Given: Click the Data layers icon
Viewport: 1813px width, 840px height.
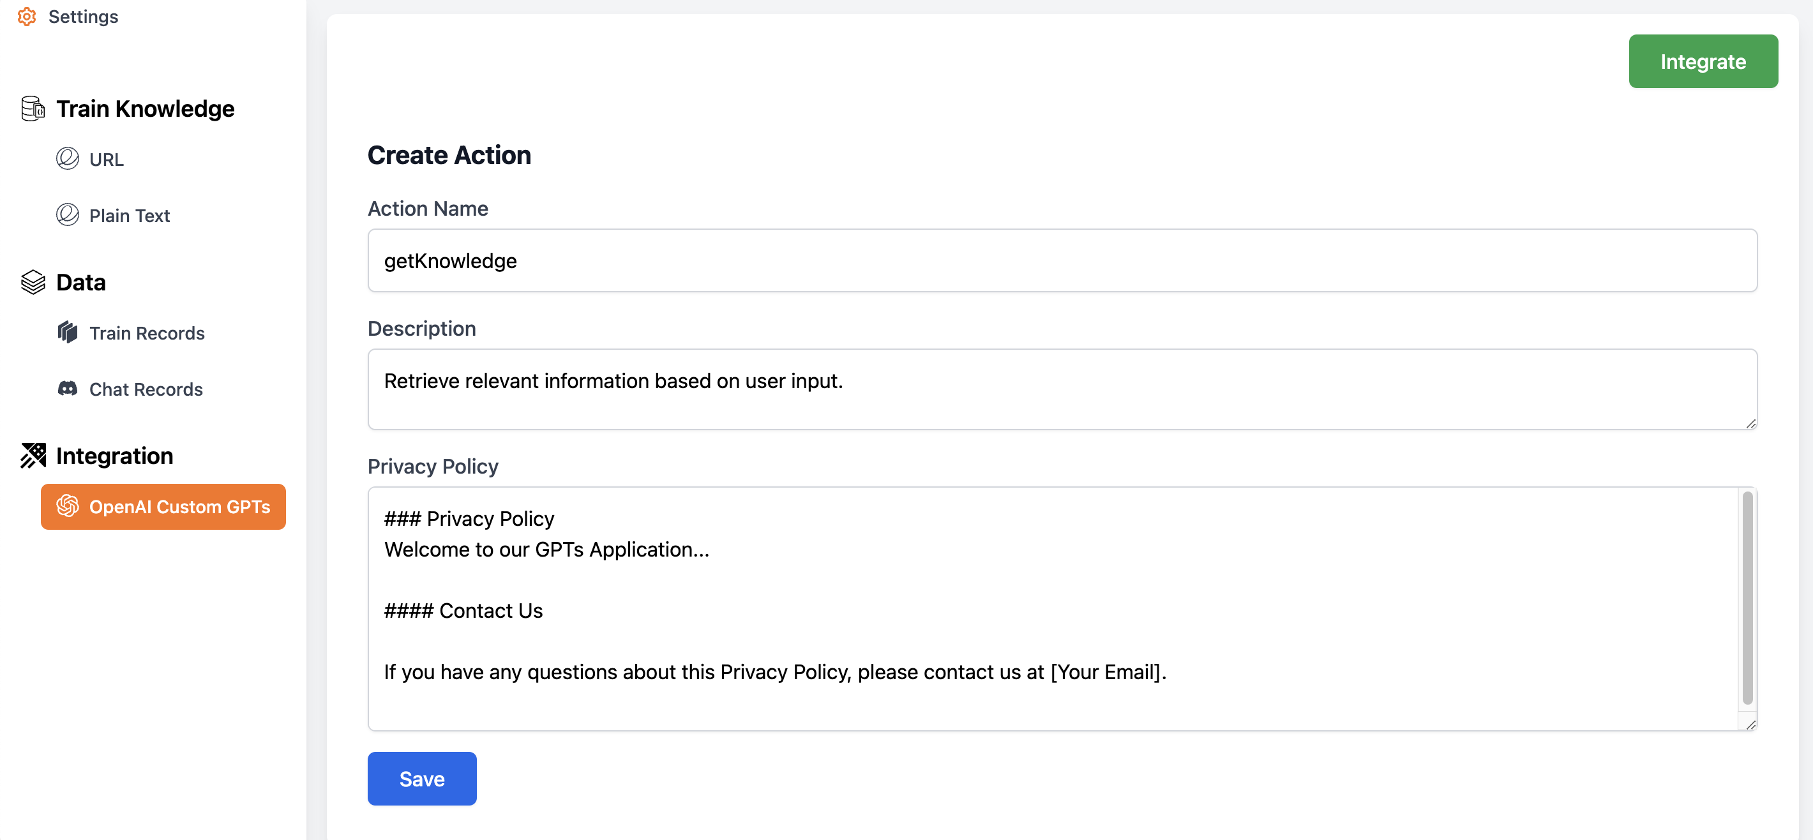Looking at the screenshot, I should click(33, 282).
